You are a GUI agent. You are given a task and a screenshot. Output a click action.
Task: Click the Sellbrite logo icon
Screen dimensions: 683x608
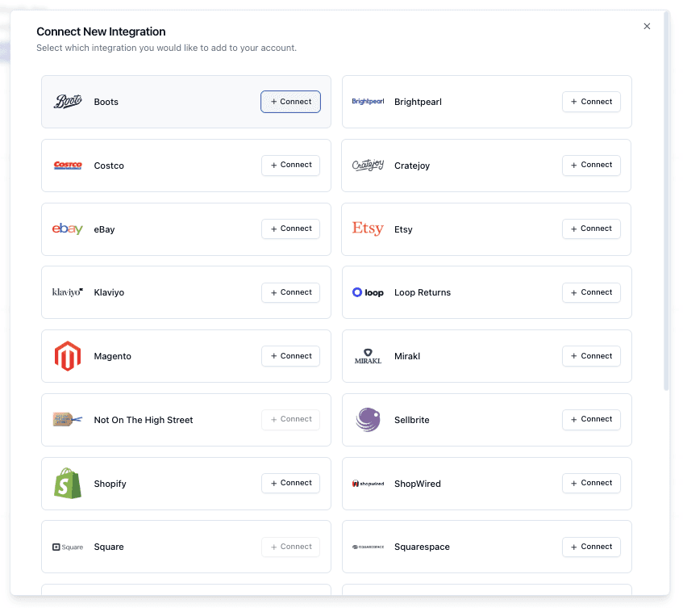(368, 420)
